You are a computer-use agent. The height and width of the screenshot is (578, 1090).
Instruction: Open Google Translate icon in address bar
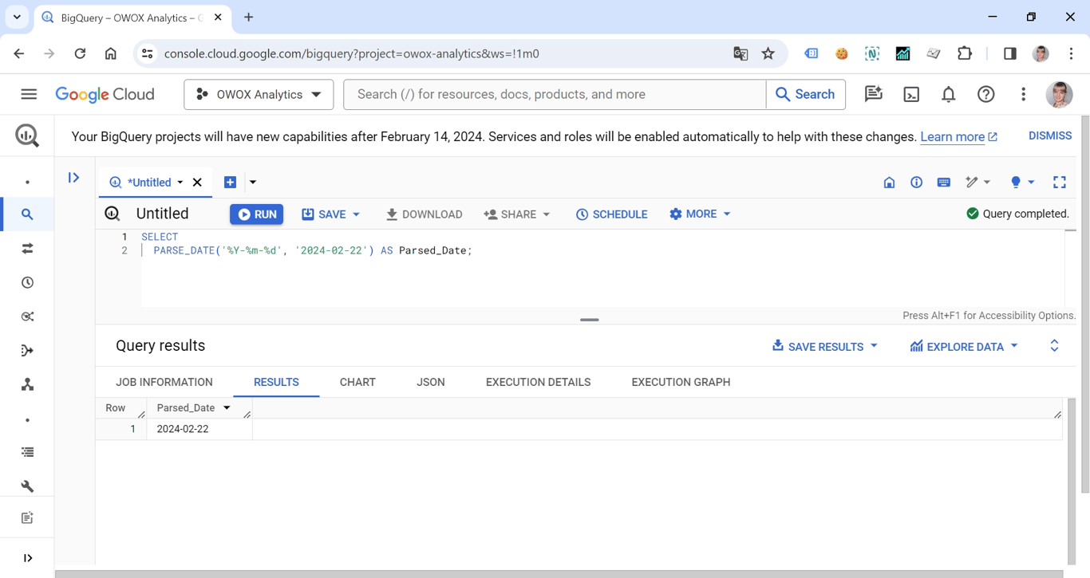click(740, 53)
